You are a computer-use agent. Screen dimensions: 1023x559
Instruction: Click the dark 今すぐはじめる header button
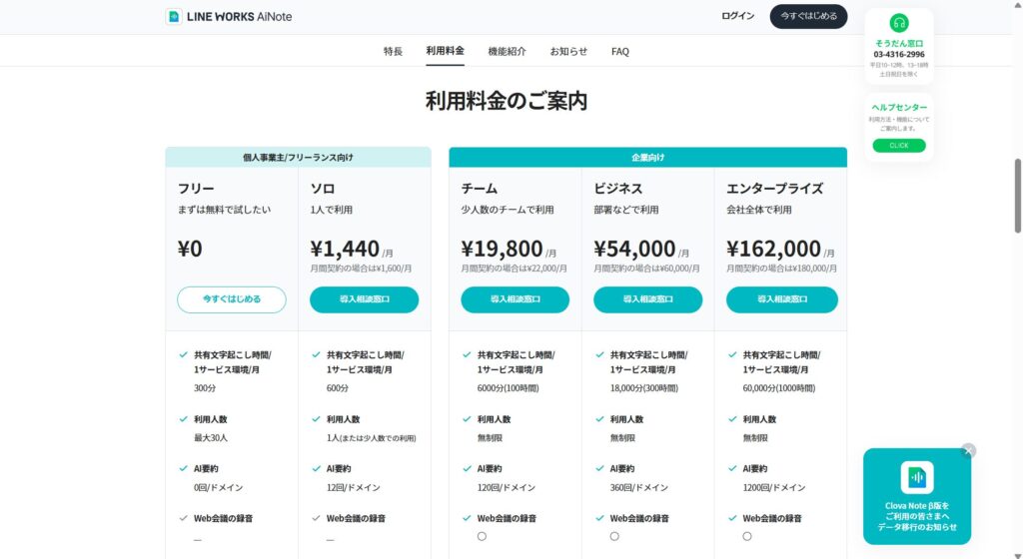(808, 16)
